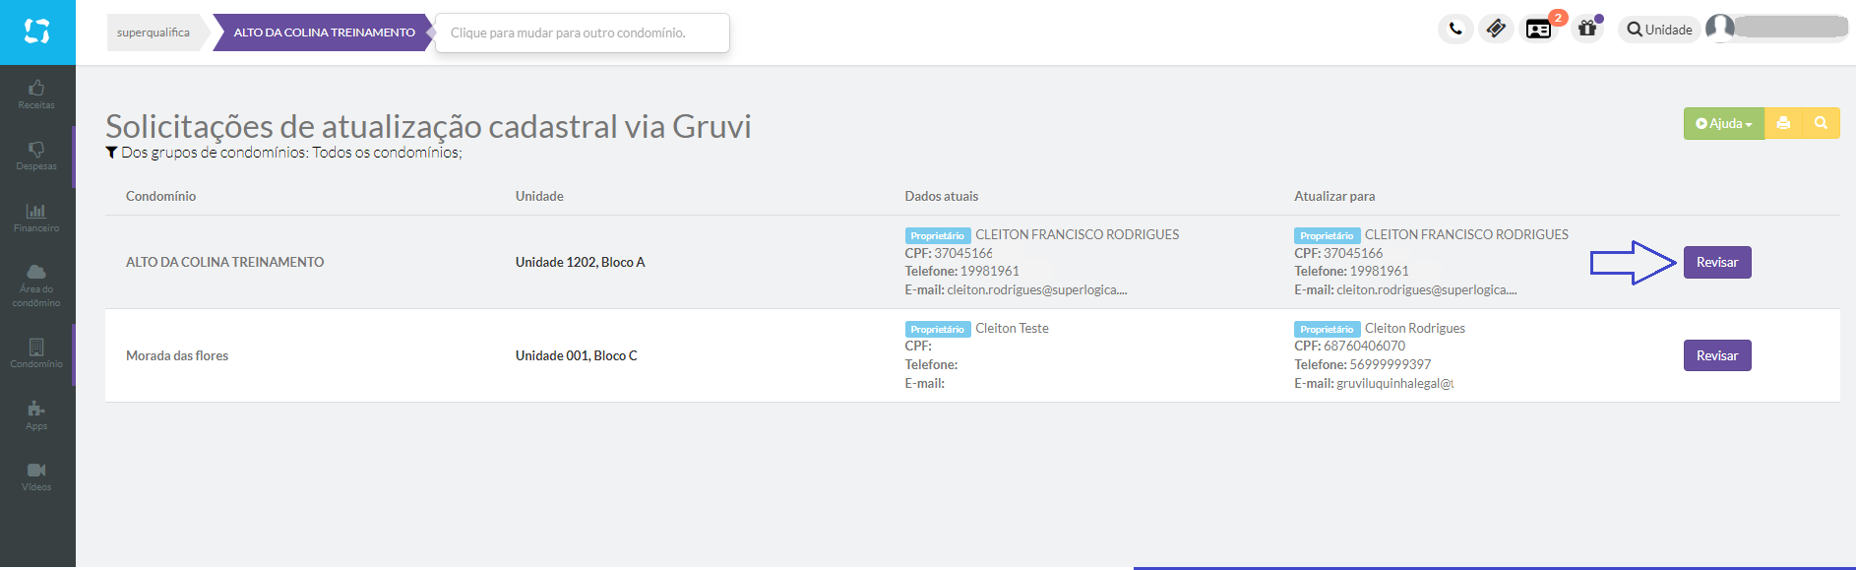The width and height of the screenshot is (1856, 570).
Task: Open the Condomínio sidebar section
Action: [x=36, y=353]
